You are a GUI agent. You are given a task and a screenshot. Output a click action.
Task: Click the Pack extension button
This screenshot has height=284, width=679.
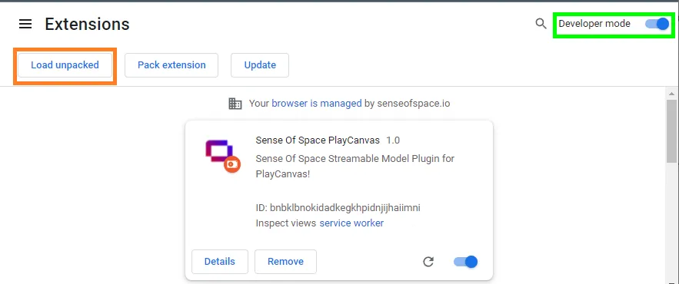(171, 65)
